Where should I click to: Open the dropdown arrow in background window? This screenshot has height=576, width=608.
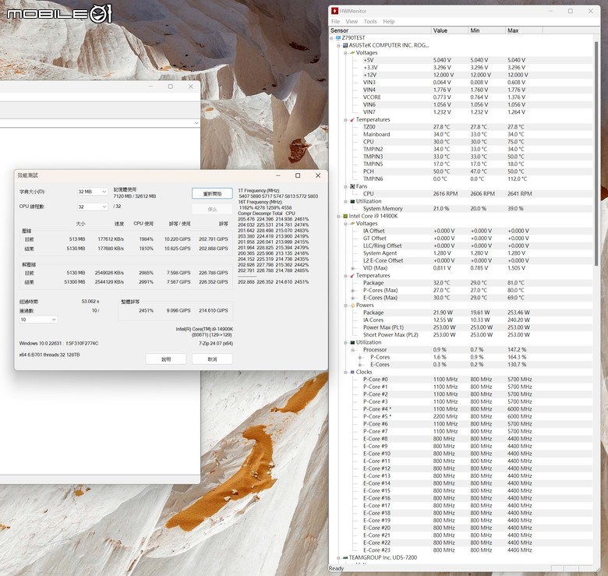[196, 123]
